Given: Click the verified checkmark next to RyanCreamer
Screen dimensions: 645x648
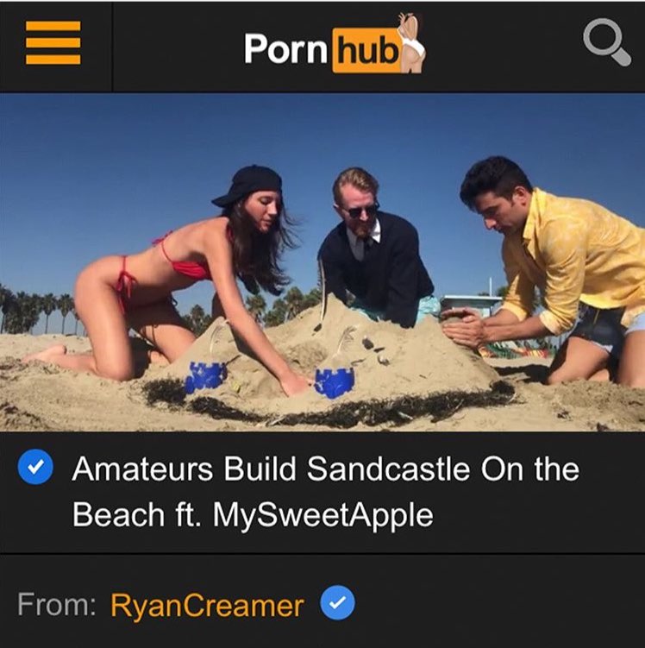Looking at the screenshot, I should (337, 602).
